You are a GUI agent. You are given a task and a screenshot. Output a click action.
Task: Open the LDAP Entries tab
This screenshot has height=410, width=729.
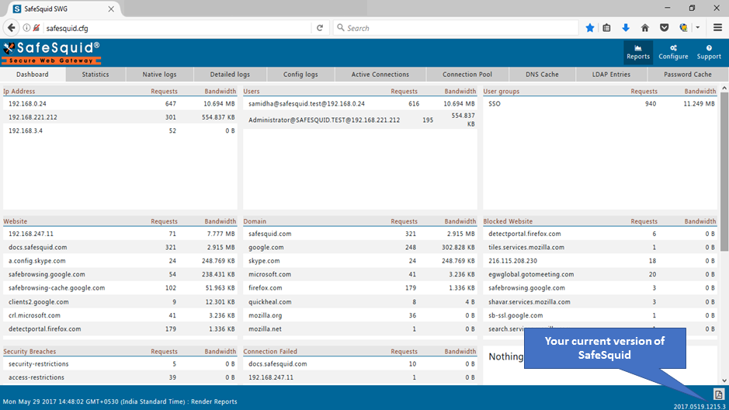611,75
